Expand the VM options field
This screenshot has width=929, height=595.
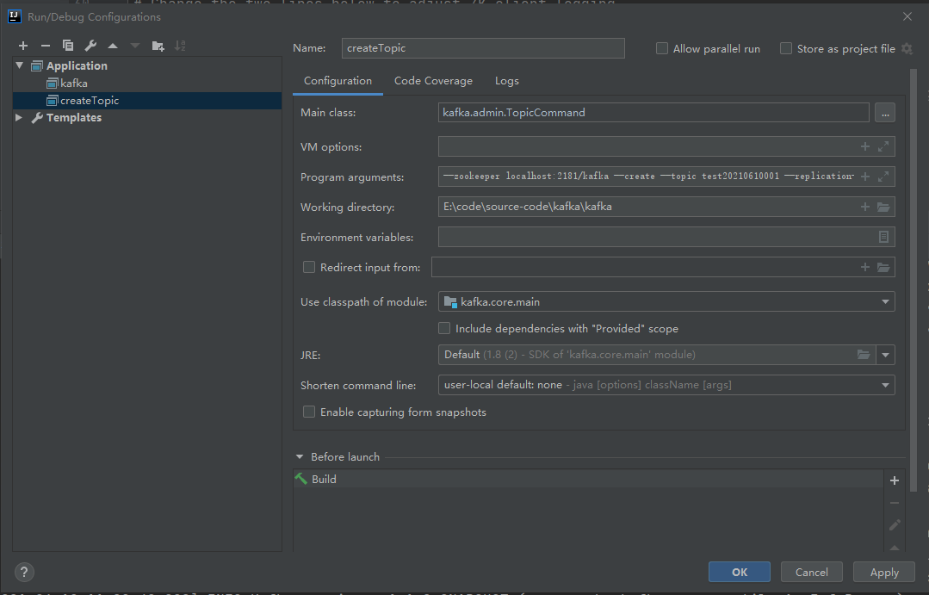pos(883,146)
